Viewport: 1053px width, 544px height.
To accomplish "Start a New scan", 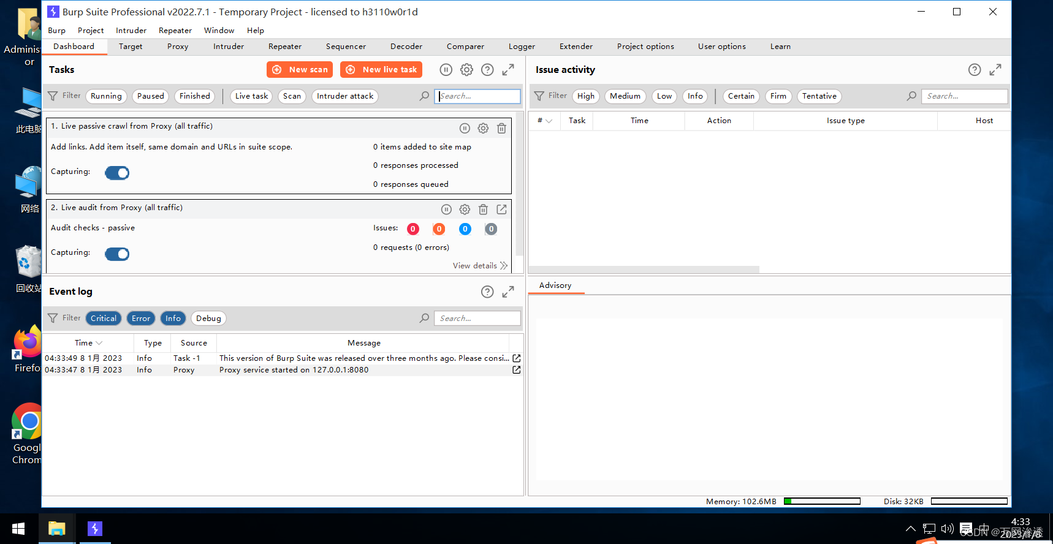I will tap(300, 70).
